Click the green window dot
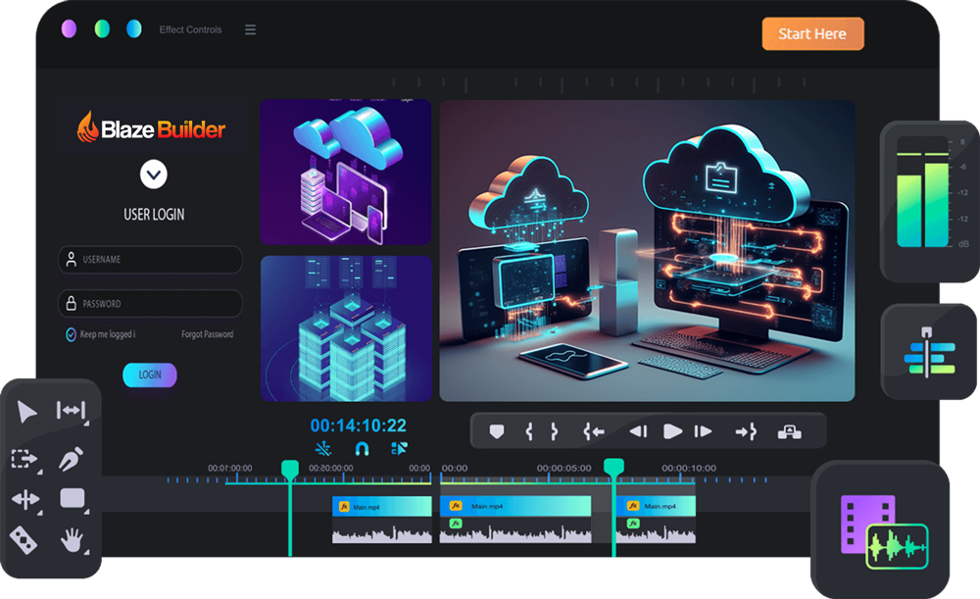 point(102,28)
